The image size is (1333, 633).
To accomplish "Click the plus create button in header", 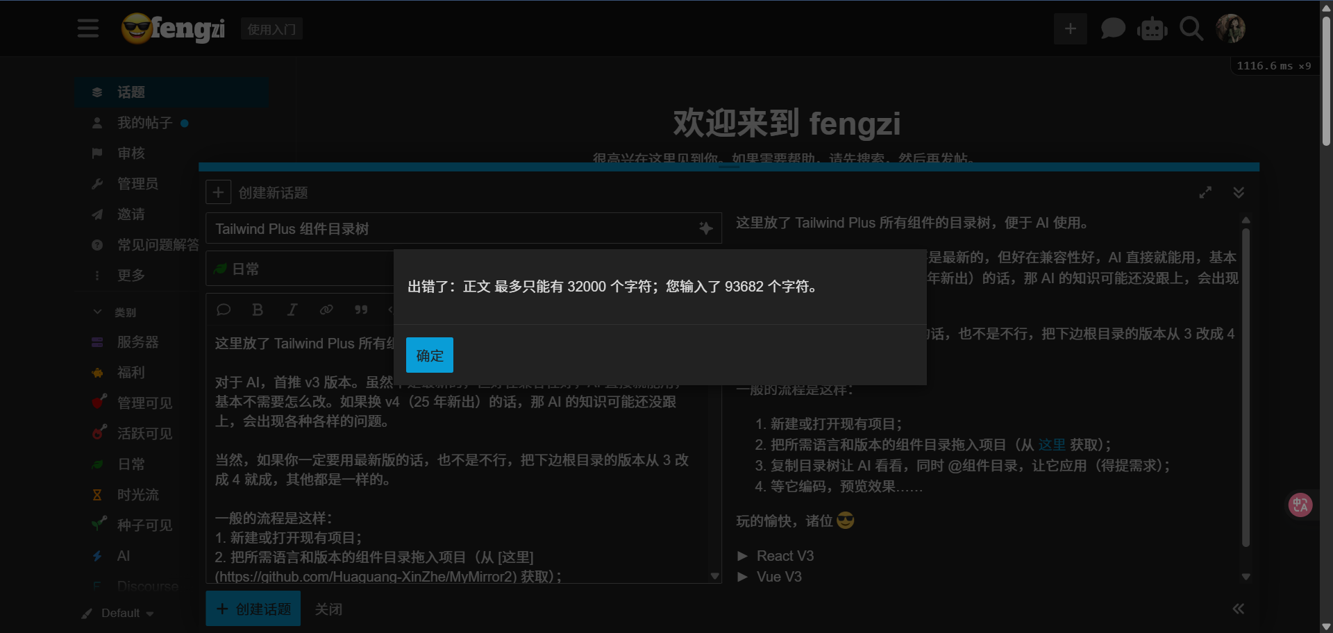I will point(1070,28).
